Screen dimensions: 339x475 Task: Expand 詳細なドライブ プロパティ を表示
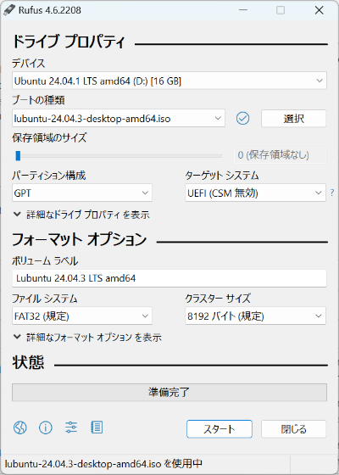[81, 215]
